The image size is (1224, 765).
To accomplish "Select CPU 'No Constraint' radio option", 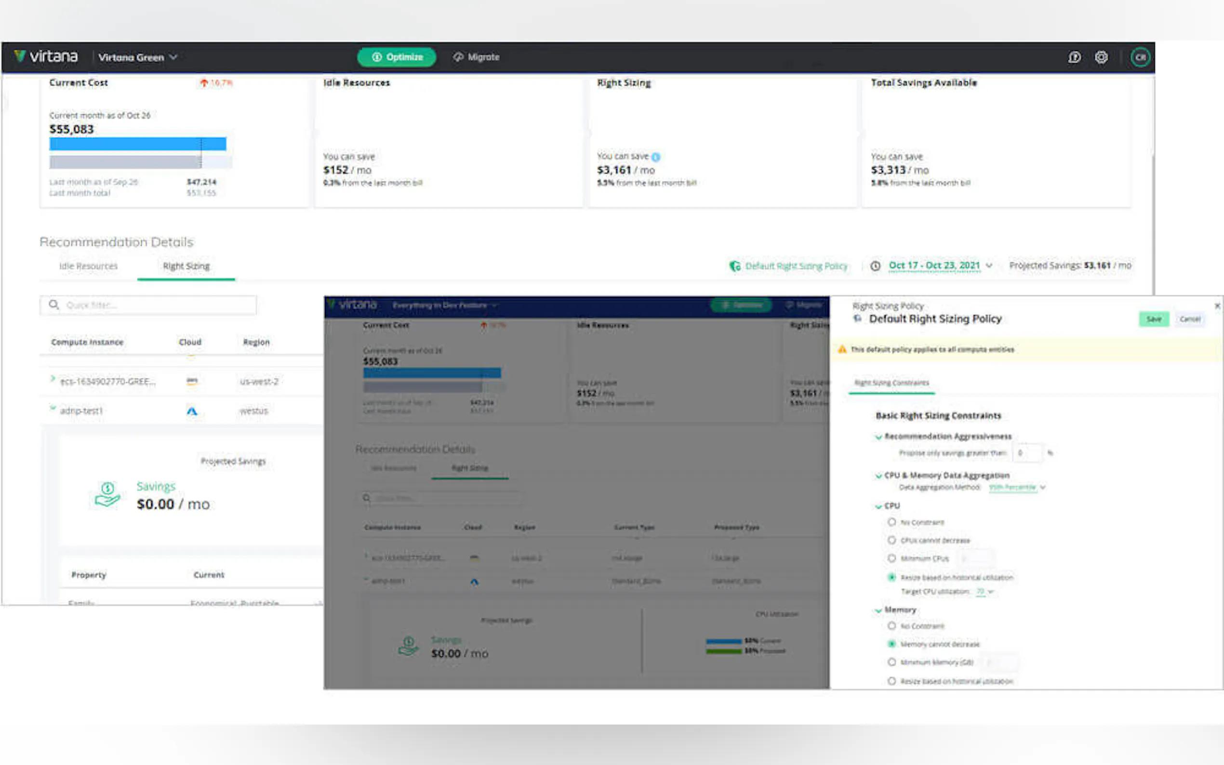I will click(x=891, y=522).
